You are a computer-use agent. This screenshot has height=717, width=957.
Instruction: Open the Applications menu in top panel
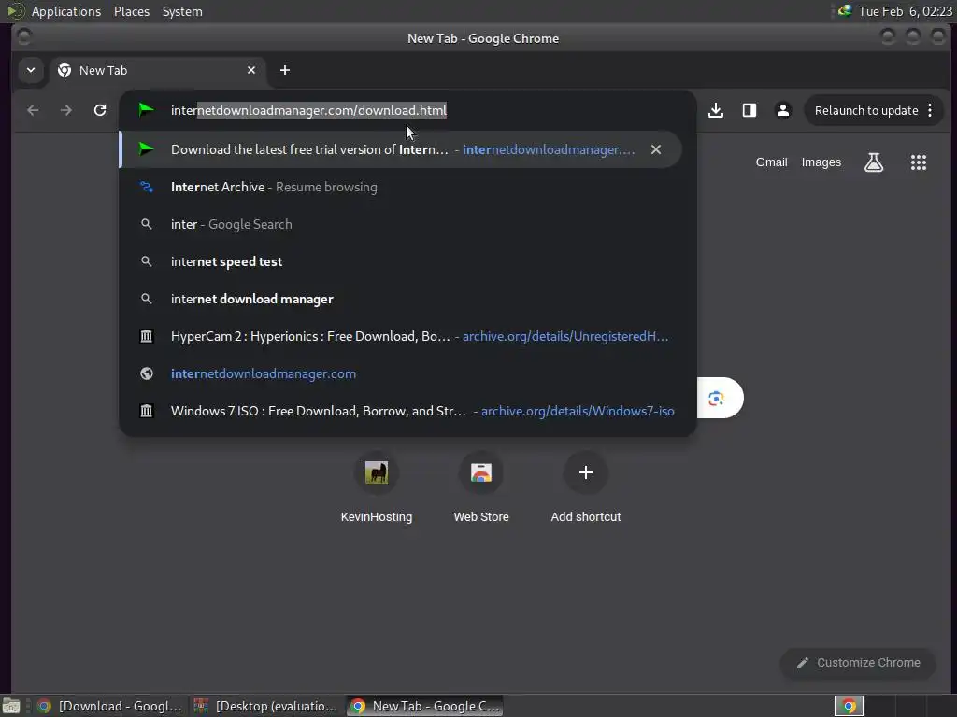(x=66, y=11)
